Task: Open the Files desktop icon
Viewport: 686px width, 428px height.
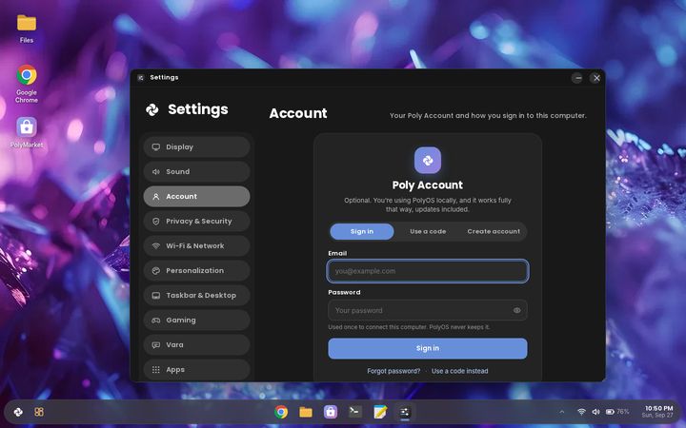Action: [27, 29]
